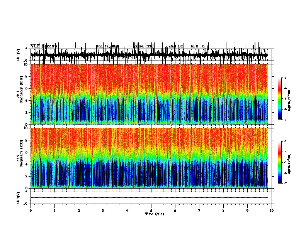Click time axis tick label "0"
Viewport: 306px width, 236px height.
point(31,211)
